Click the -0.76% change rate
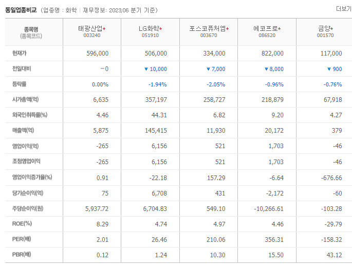352x265 pixels. coord(332,84)
